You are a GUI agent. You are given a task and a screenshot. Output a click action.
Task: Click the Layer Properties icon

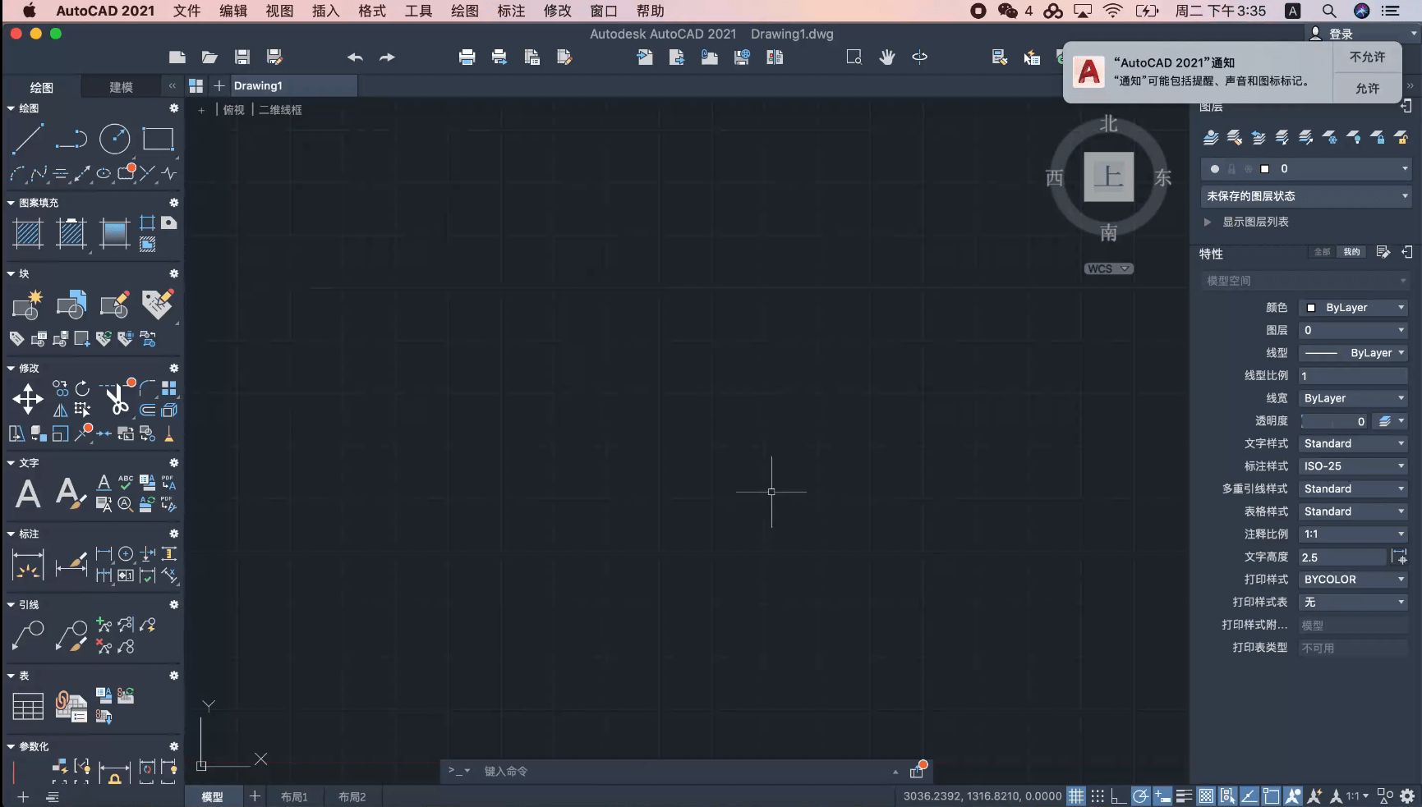click(1210, 137)
